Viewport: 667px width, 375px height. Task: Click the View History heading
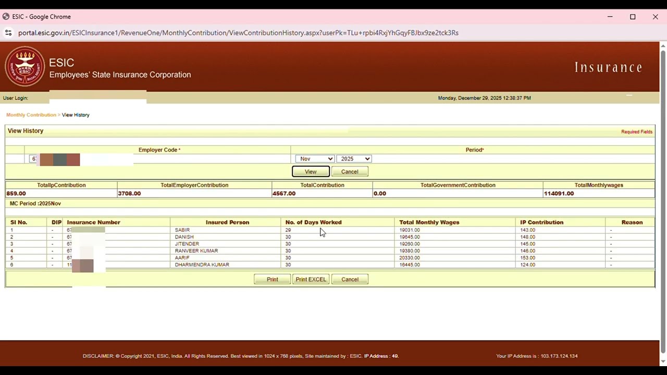[26, 131]
